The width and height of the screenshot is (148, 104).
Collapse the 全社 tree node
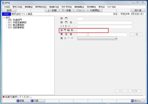pos(4,18)
